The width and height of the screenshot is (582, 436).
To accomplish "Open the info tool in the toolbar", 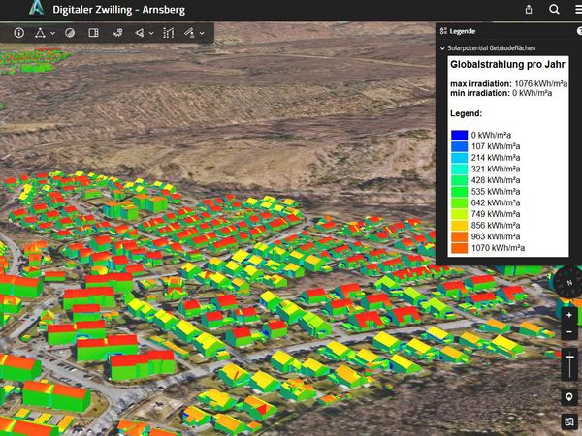I will point(19,33).
